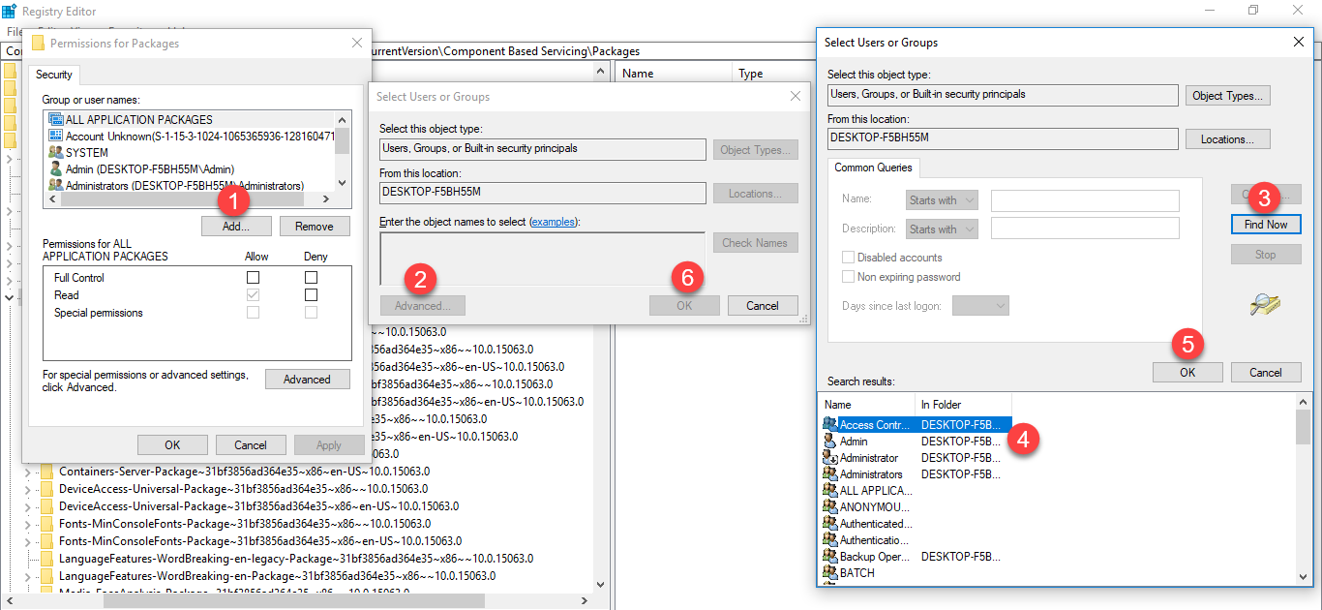
Task: Open the Common Queries tab
Action: click(x=873, y=168)
